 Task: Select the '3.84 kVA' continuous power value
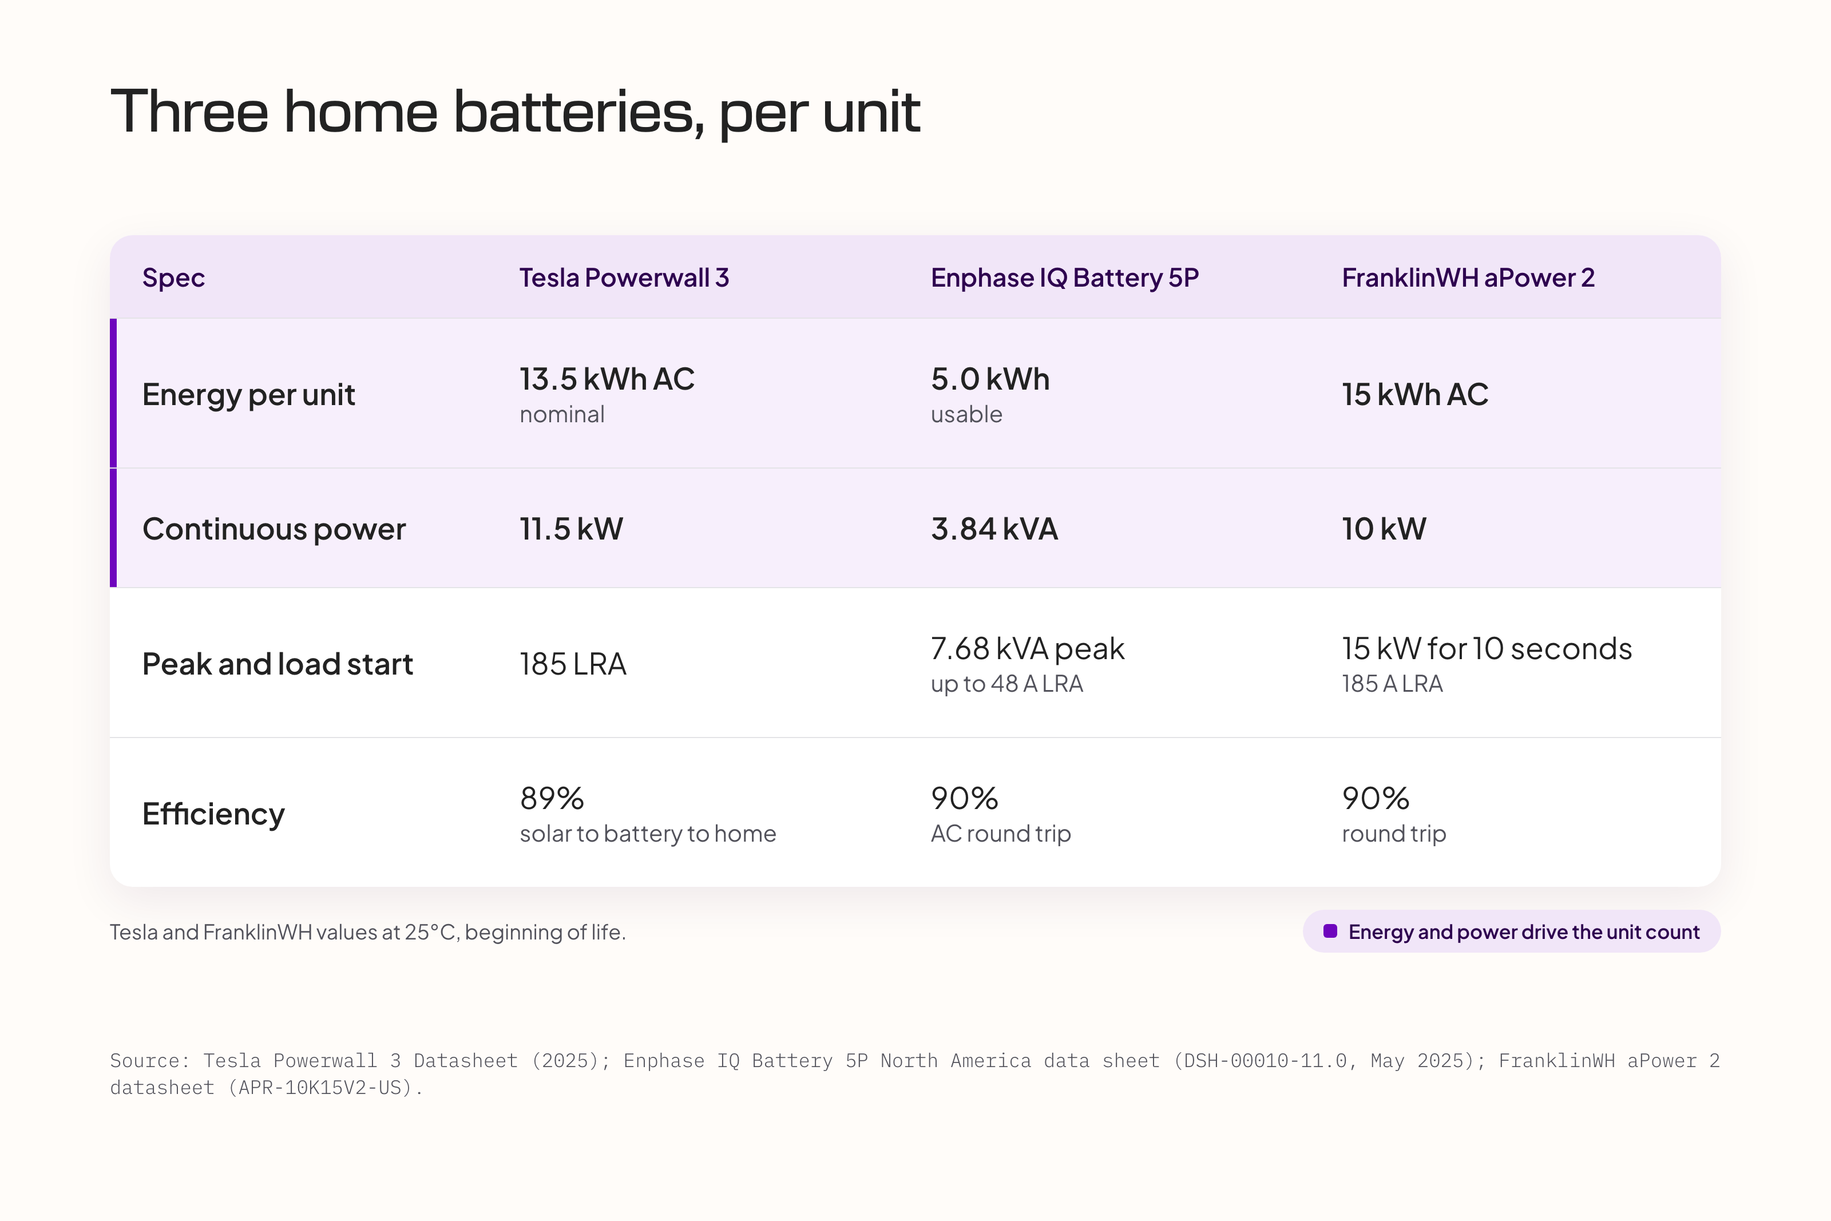[994, 529]
